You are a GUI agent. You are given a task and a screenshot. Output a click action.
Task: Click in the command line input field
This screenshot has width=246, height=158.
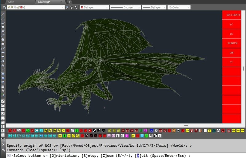tap(215, 156)
